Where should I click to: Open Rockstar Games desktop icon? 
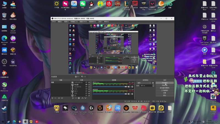tap(213, 110)
